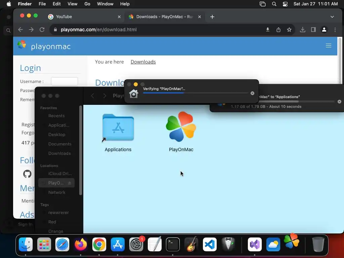Open Chrome three-dot menu
The image size is (344, 258).
(x=335, y=30)
